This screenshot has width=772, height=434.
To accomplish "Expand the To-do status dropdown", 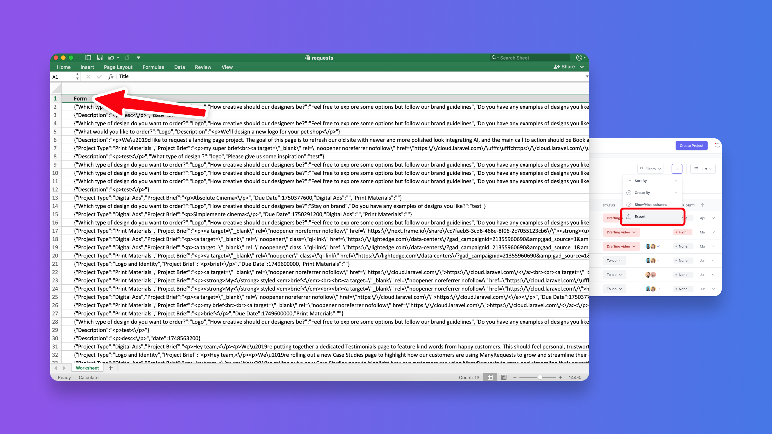I will click(x=614, y=261).
